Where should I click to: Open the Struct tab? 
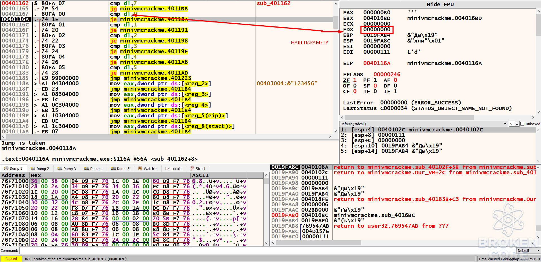[198, 169]
